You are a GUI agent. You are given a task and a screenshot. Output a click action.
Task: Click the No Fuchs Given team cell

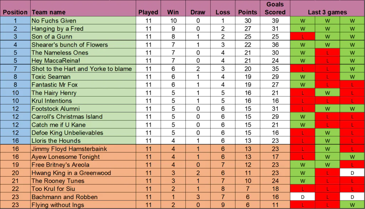54,21
